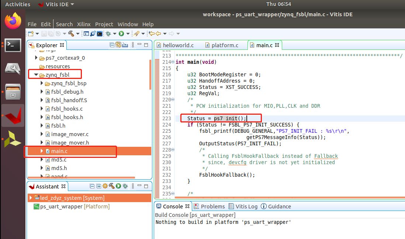Collapse all items in the Explorer panel
Image resolution: width=405 pixels, height=239 pixels.
tap(111, 45)
